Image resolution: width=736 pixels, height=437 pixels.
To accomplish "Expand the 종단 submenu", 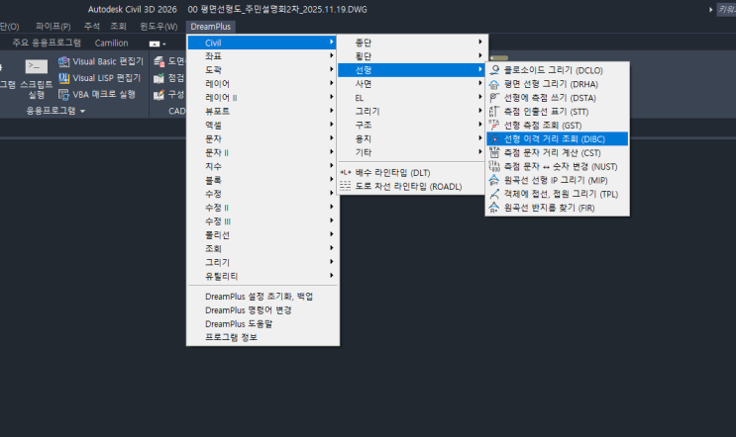I will [x=413, y=43].
